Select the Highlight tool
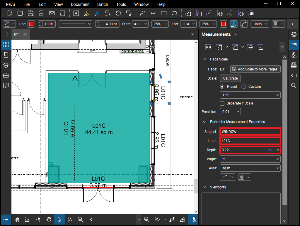The width and height of the screenshot is (300, 226). click(x=87, y=14)
